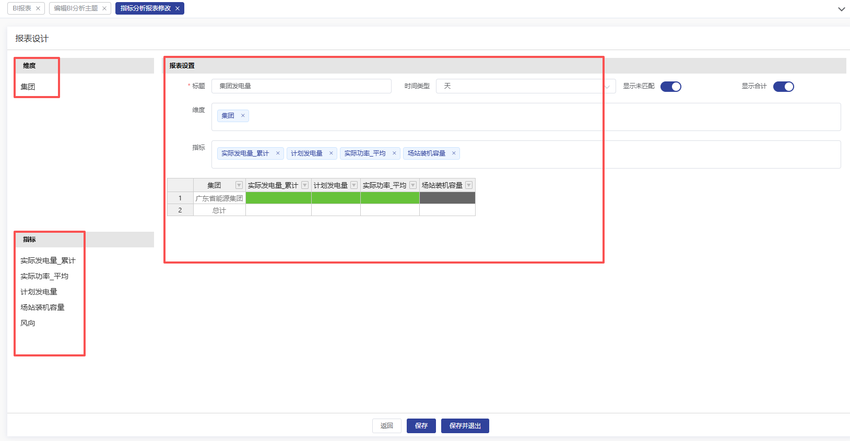Click the 标题 input field
The height and width of the screenshot is (441, 850).
point(301,86)
